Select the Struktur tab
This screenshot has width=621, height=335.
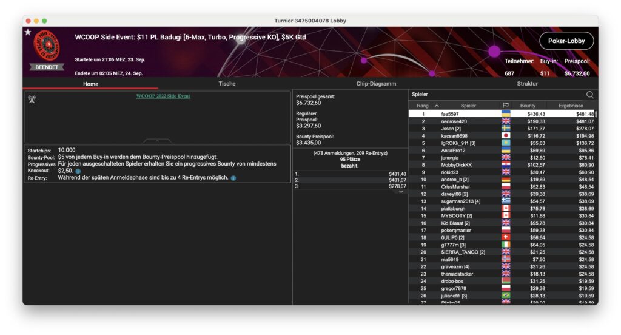click(527, 84)
